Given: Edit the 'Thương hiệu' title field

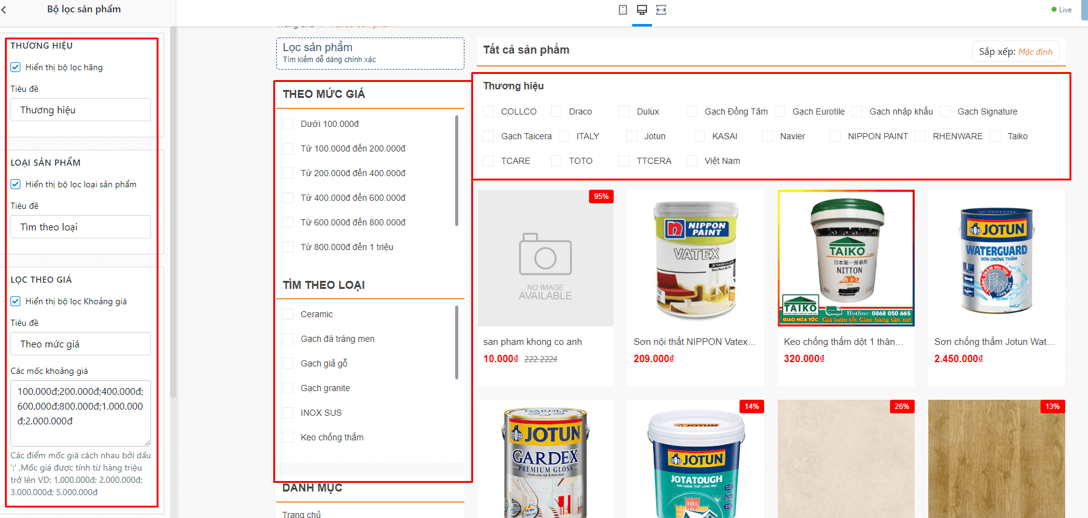Looking at the screenshot, I should (x=81, y=110).
